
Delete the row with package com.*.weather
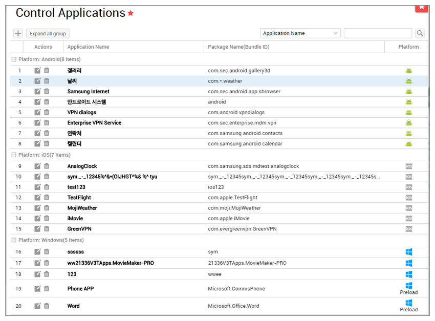[47, 81]
